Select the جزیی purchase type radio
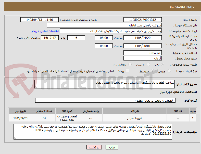This screenshot has height=154, width=201. click(x=169, y=71)
